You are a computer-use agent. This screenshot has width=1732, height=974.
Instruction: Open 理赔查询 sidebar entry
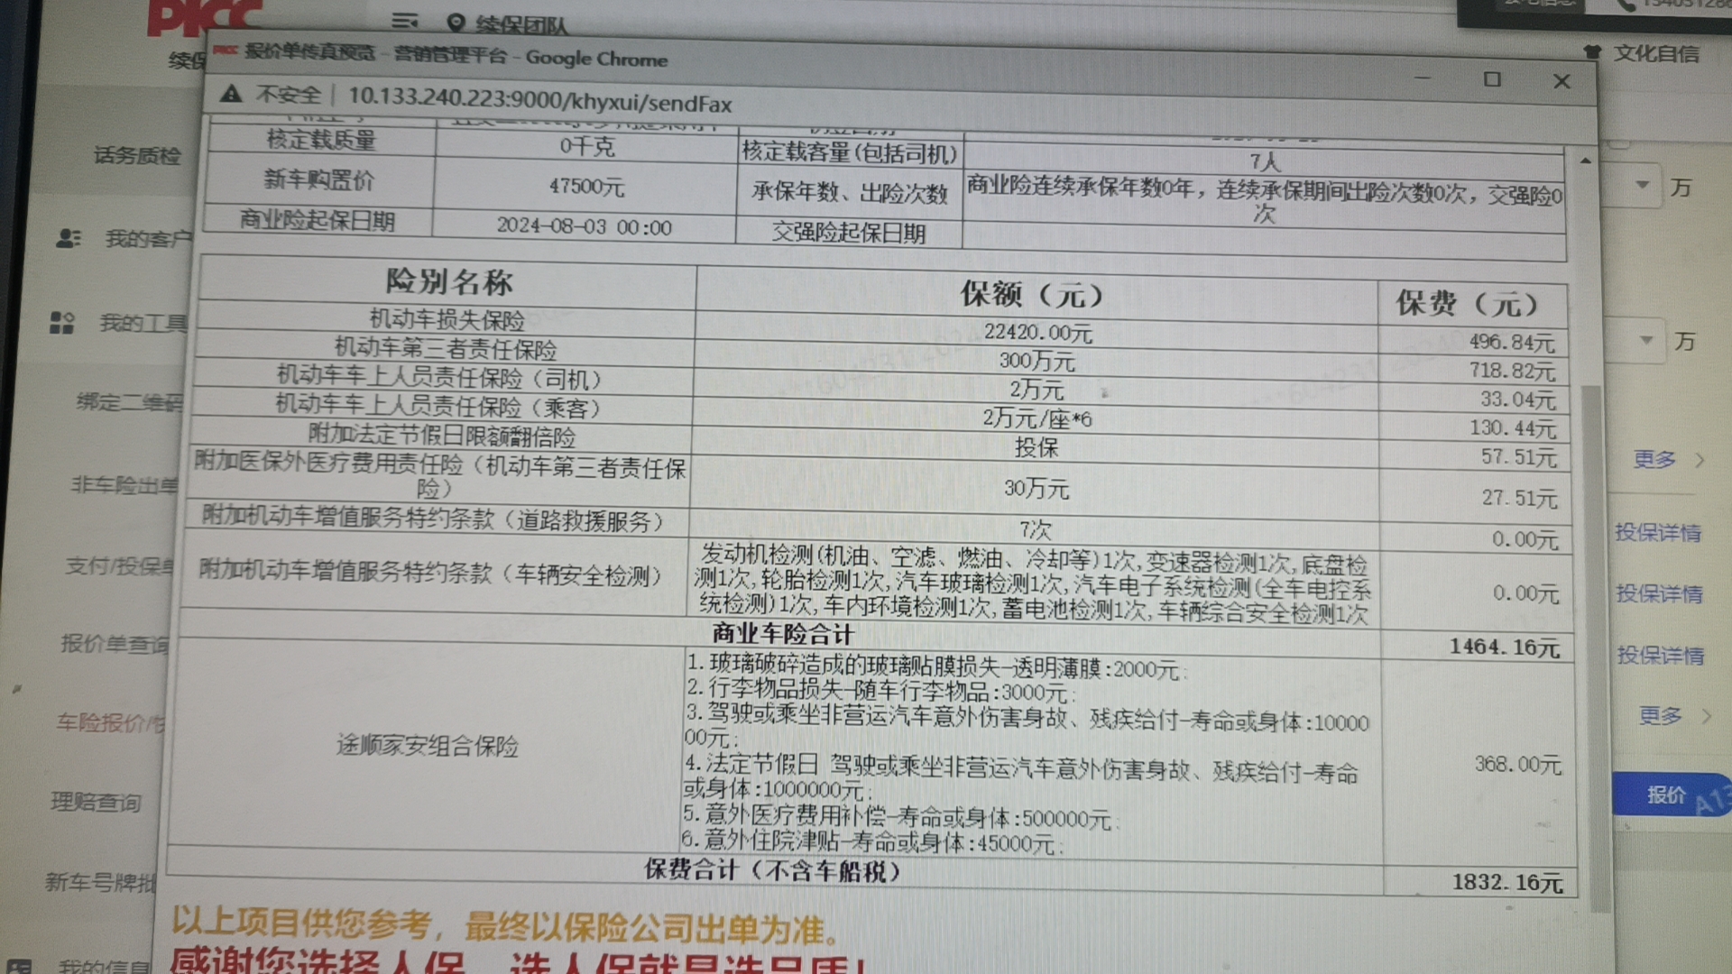point(96,802)
